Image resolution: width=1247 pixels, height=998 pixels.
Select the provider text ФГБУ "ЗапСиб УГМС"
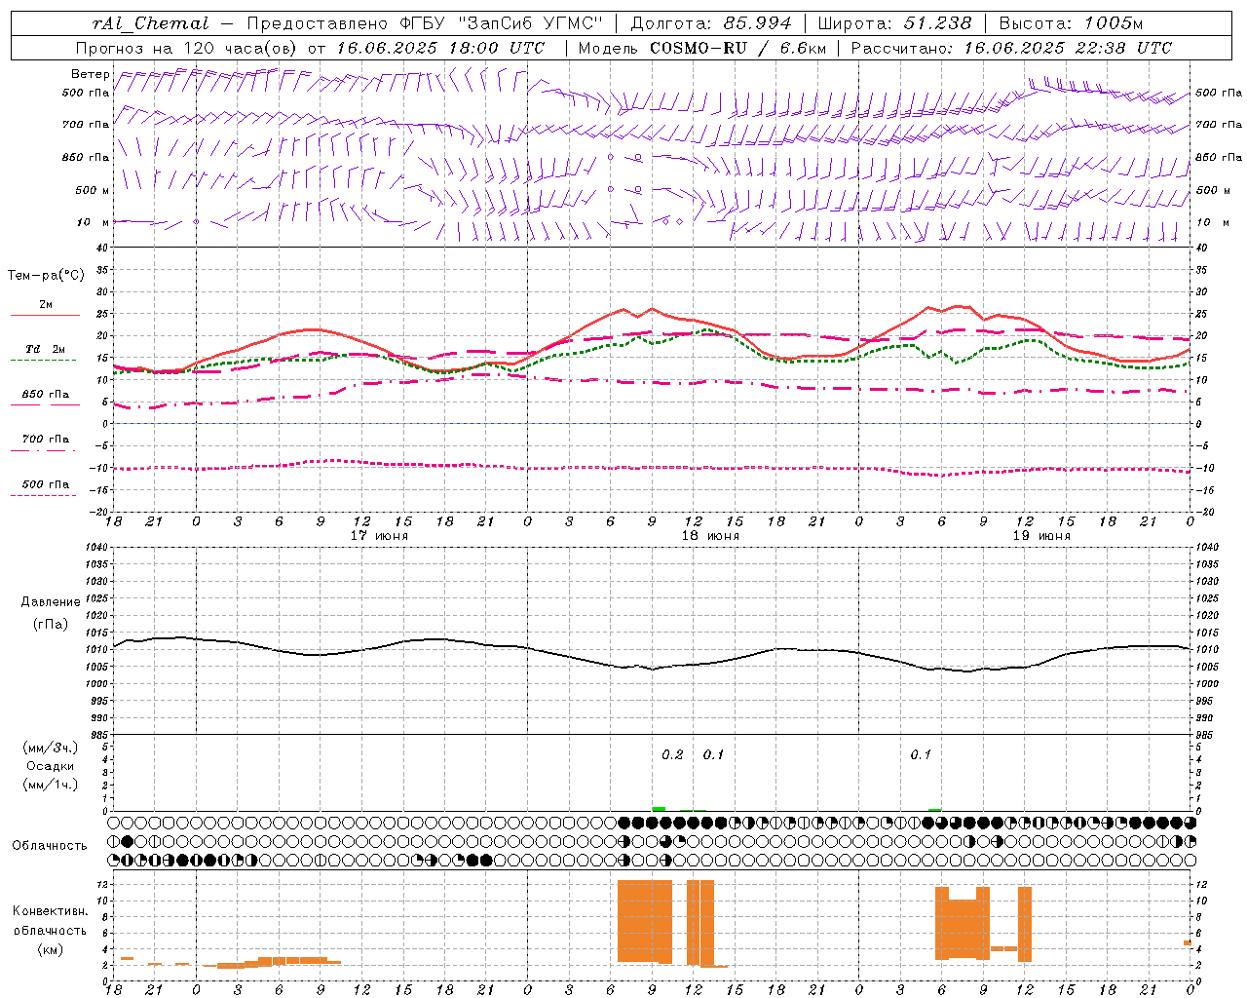click(503, 23)
